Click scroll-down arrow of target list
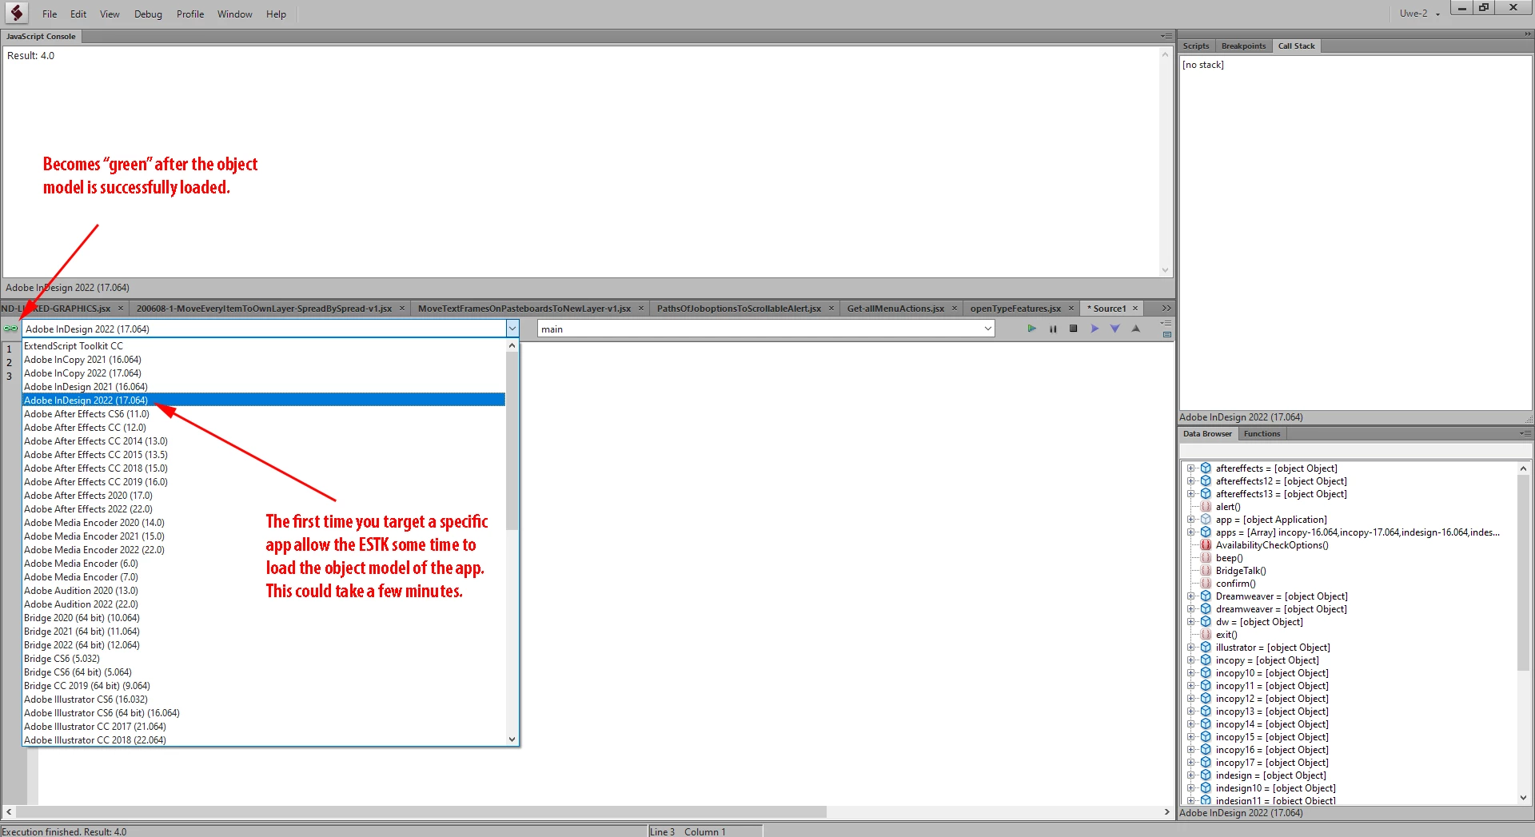The image size is (1535, 837). tap(512, 739)
